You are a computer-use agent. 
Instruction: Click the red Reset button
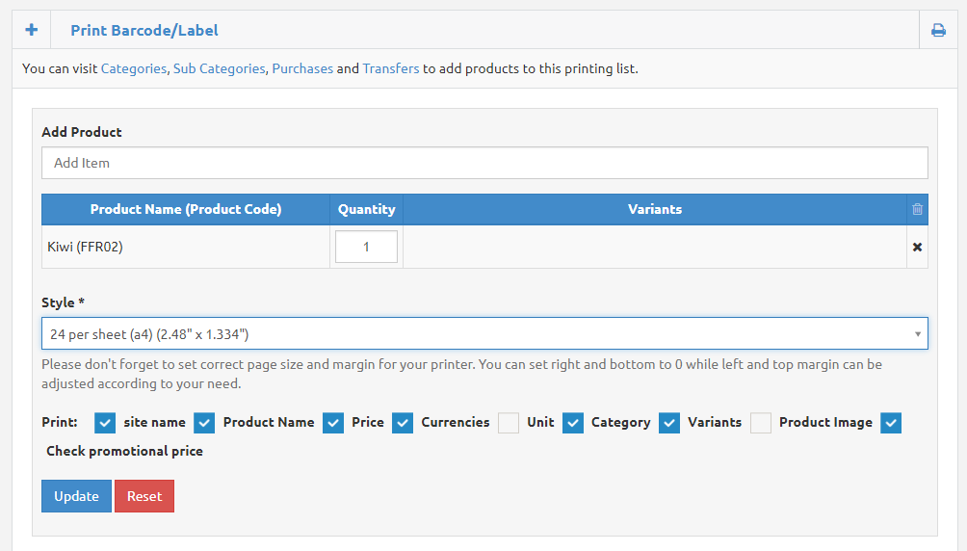tap(144, 496)
